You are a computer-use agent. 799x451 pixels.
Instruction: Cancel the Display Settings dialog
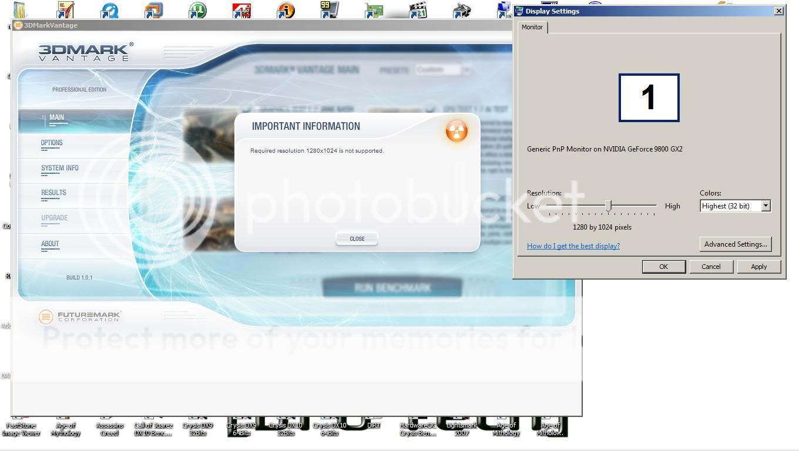[x=711, y=267]
